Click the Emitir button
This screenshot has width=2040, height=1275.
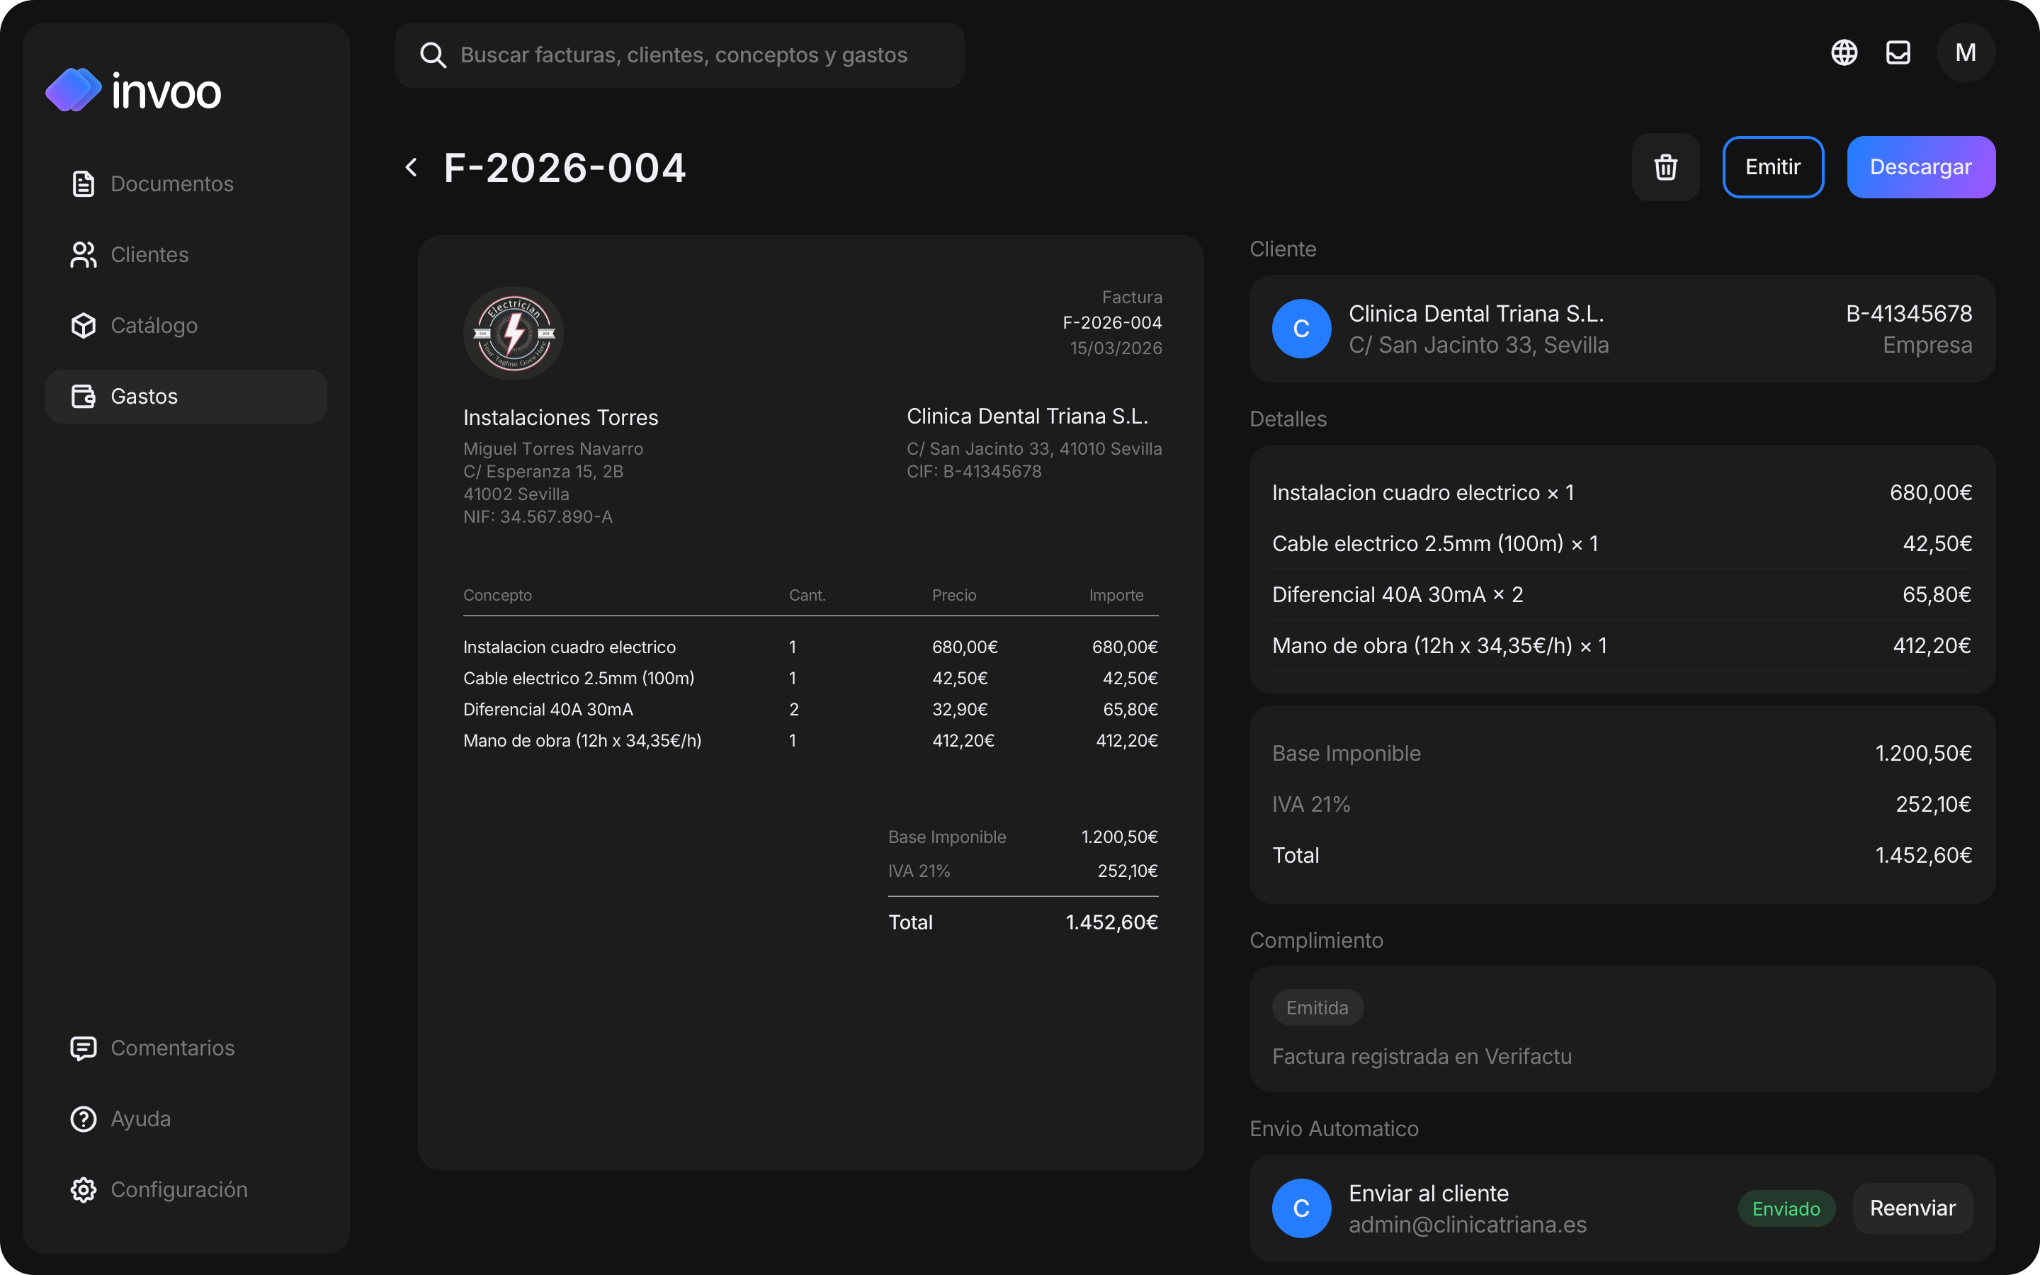tap(1773, 167)
